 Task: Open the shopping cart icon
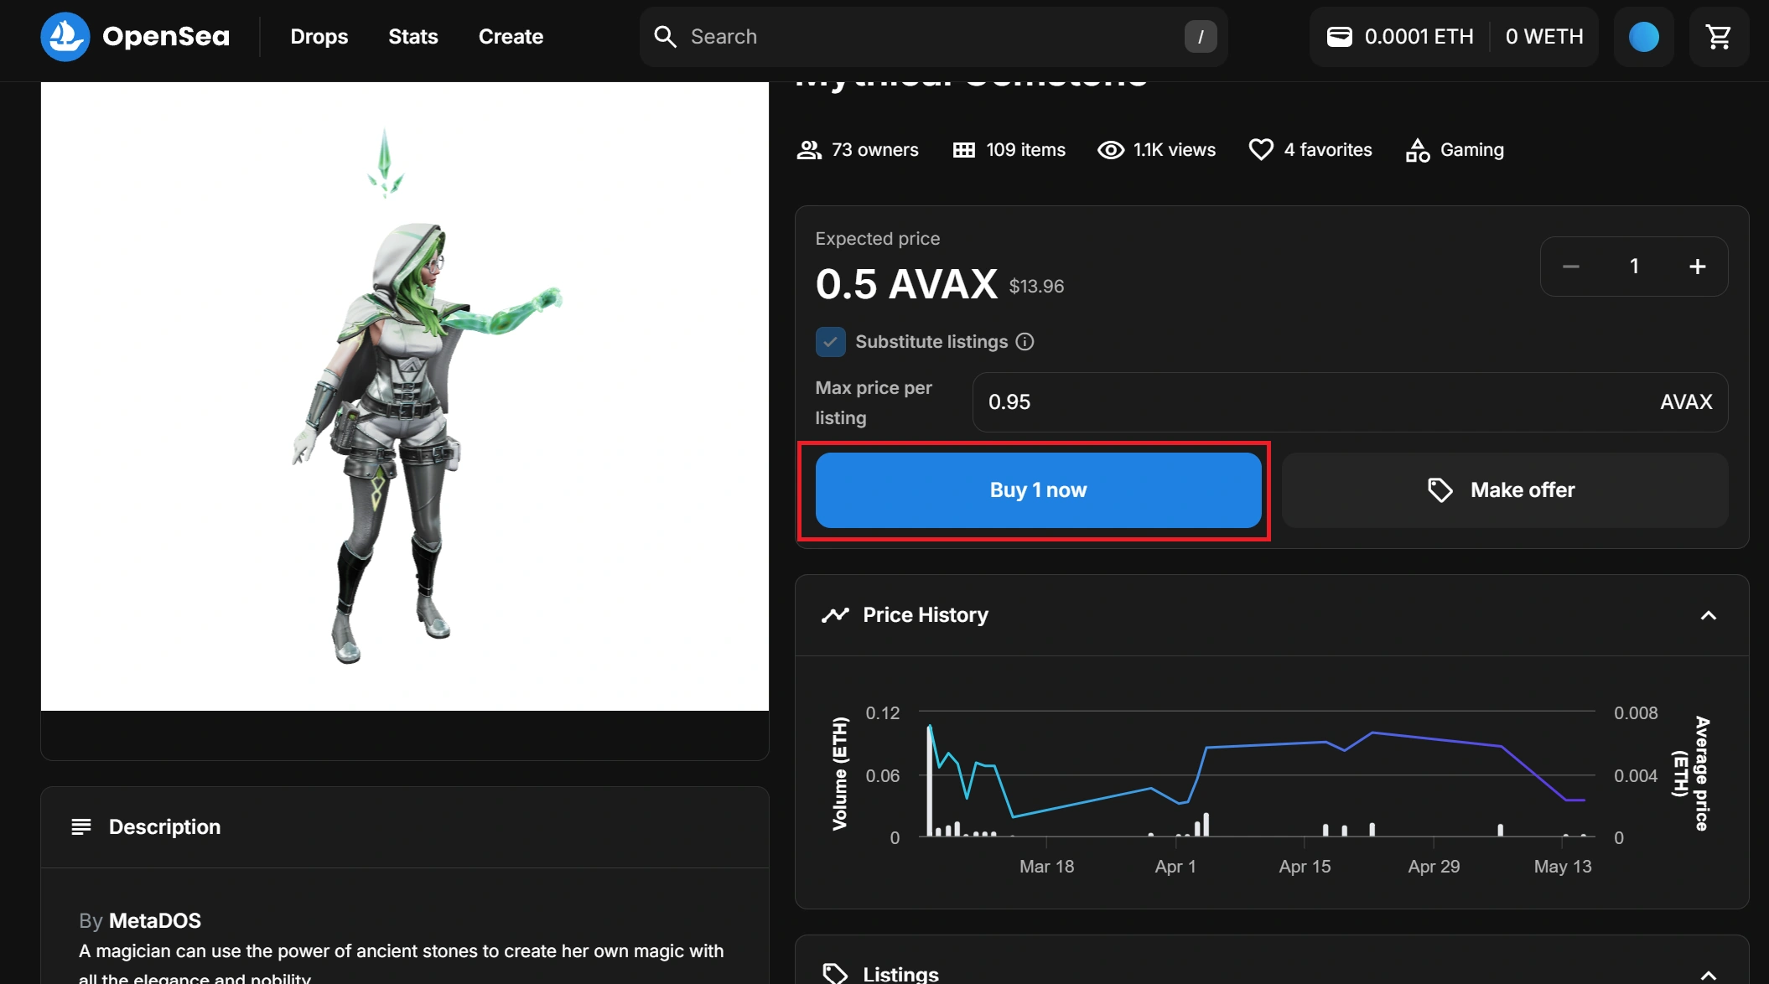[1718, 37]
